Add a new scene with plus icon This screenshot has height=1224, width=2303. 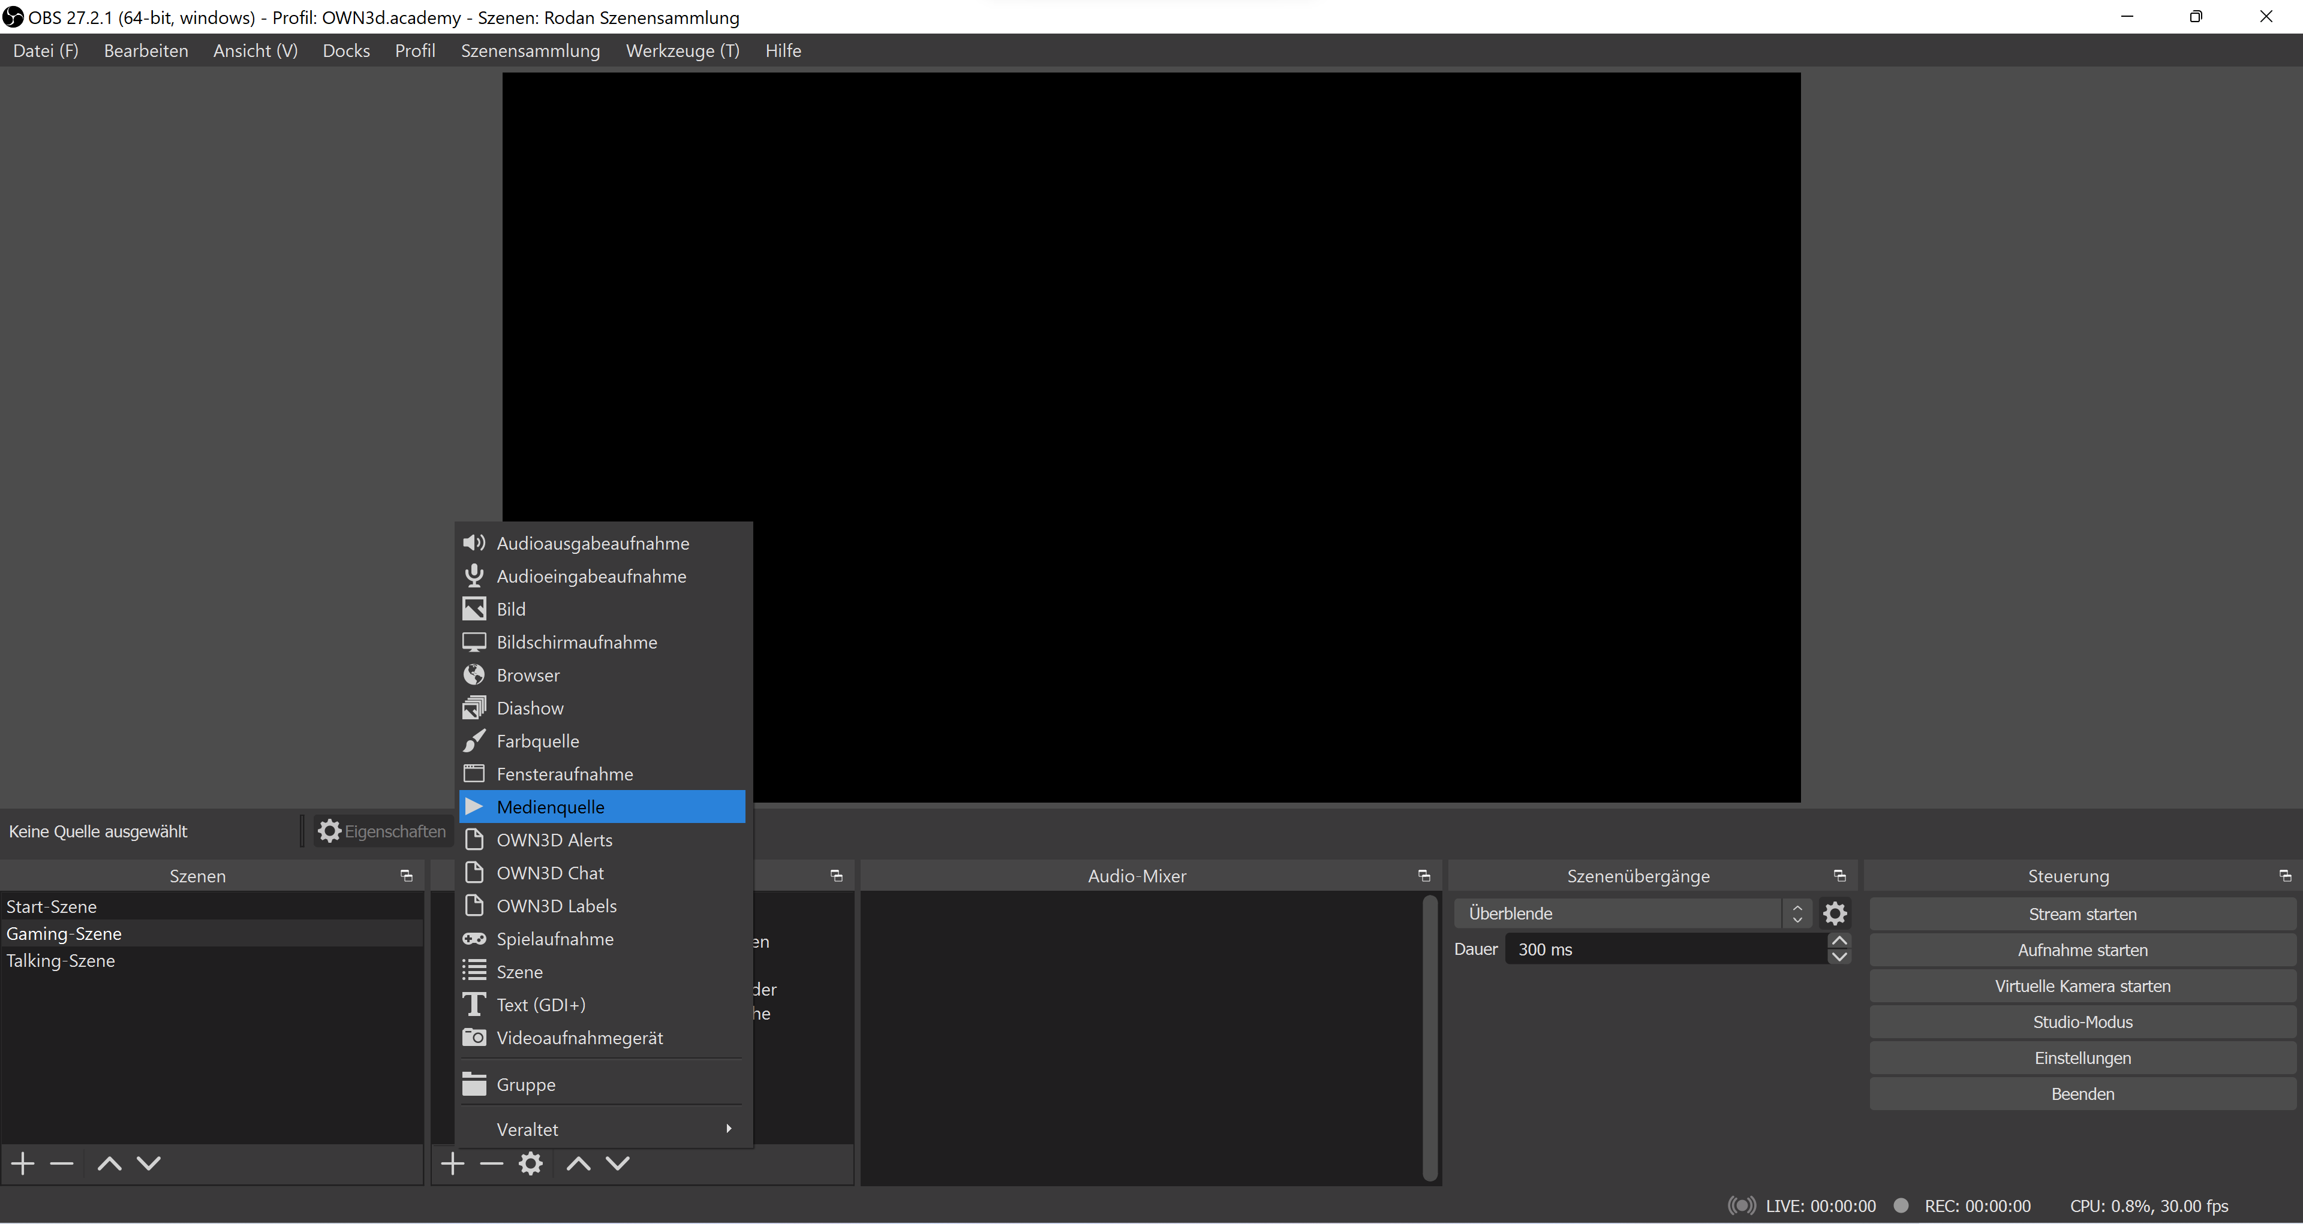(22, 1162)
